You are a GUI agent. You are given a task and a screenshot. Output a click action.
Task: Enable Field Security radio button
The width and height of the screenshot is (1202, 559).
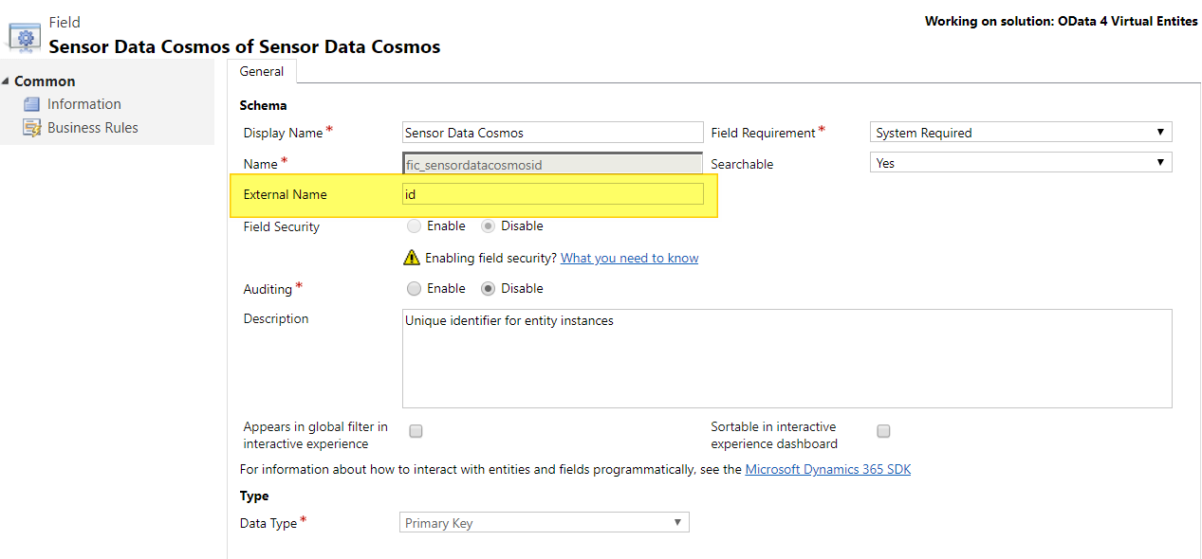[414, 226]
